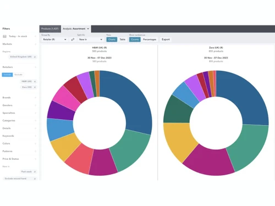The width and height of the screenshot is (275, 206).
Task: Select the Exclude retailers toggle
Action: tap(18, 75)
